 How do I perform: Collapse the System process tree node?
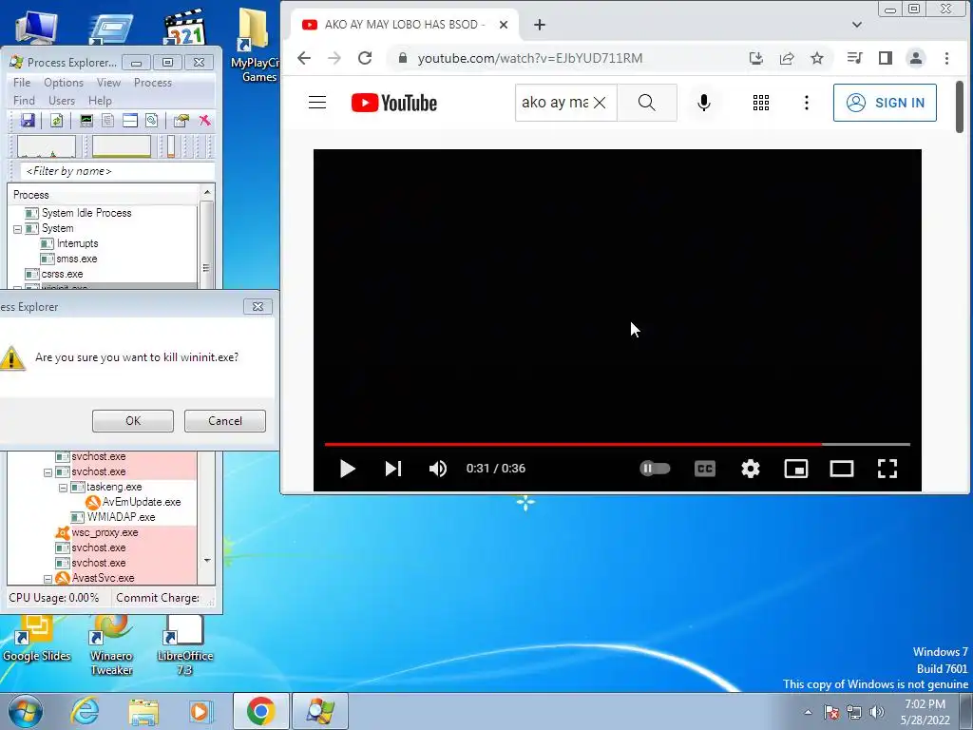(17, 229)
